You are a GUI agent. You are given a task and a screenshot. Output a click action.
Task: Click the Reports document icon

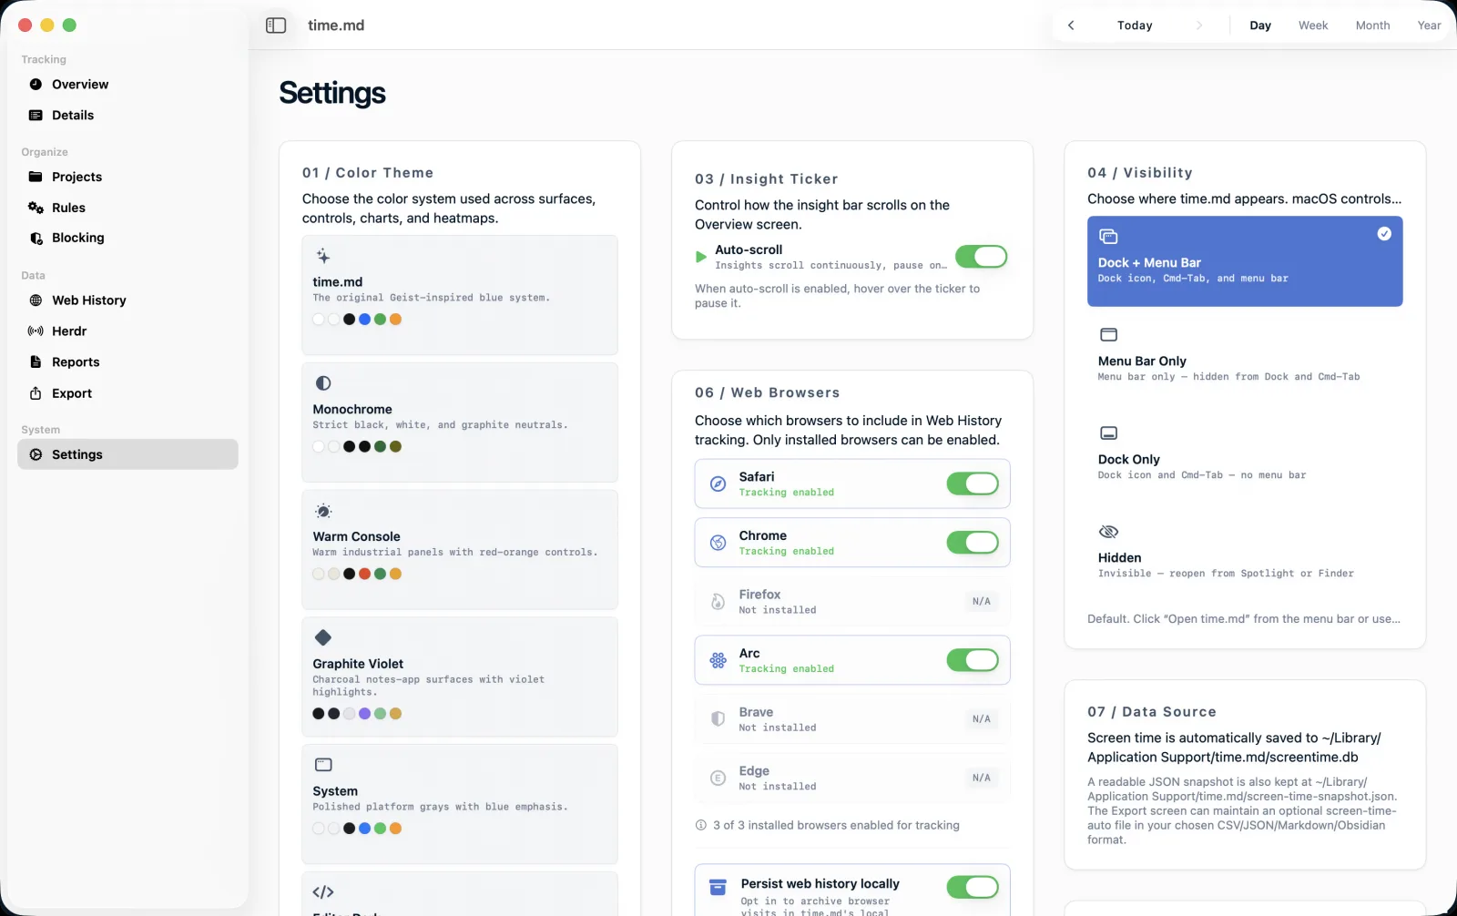point(36,362)
